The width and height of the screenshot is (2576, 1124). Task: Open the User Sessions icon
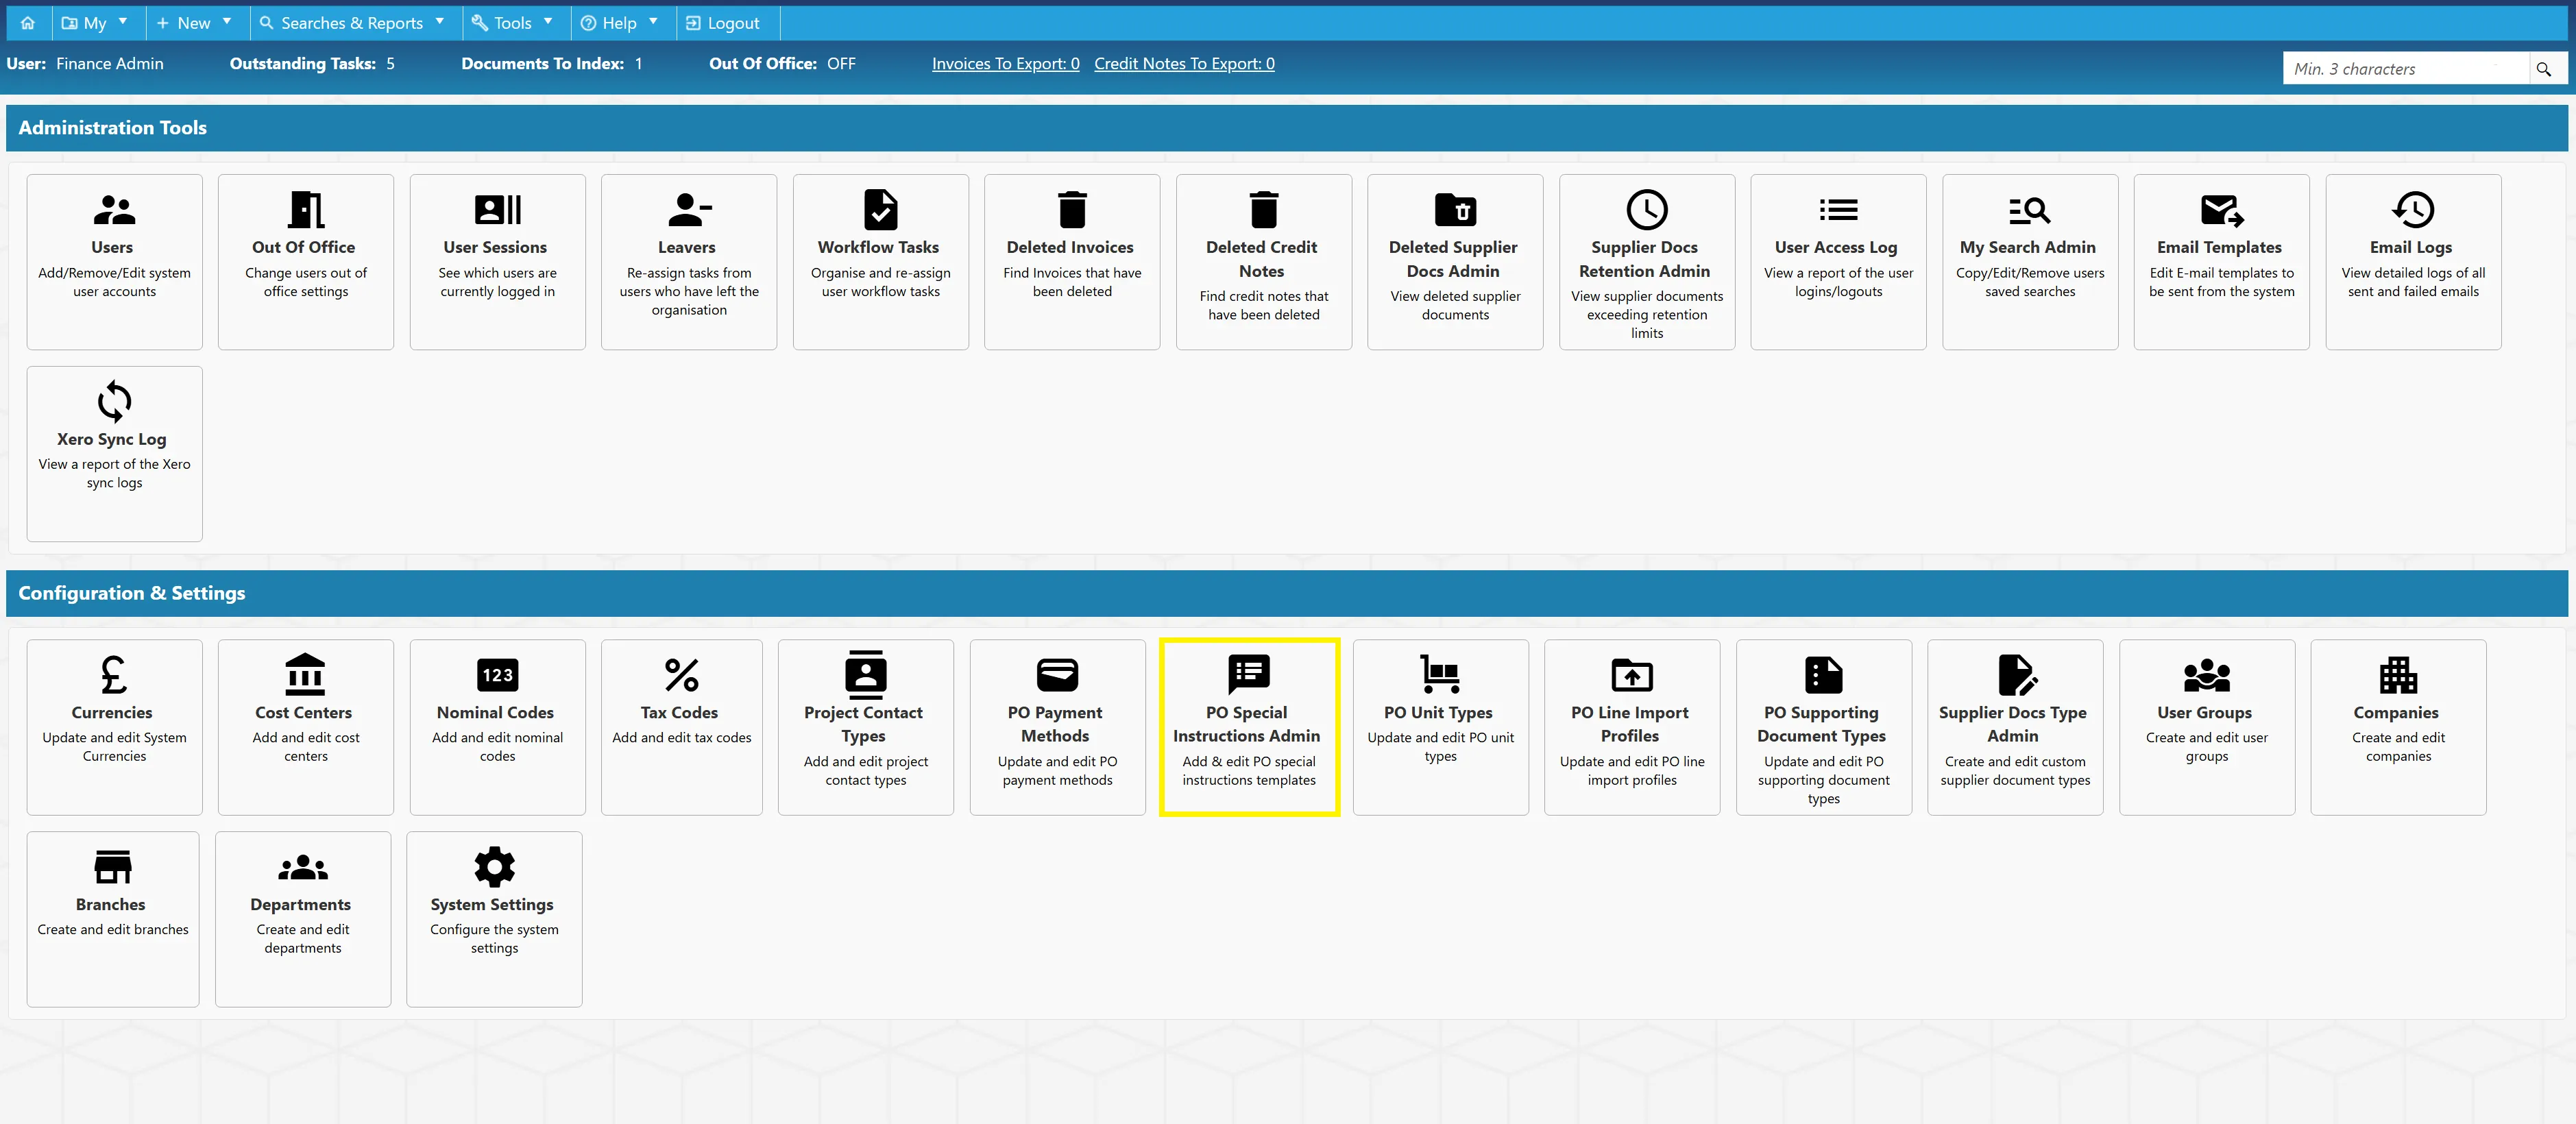pyautogui.click(x=497, y=210)
